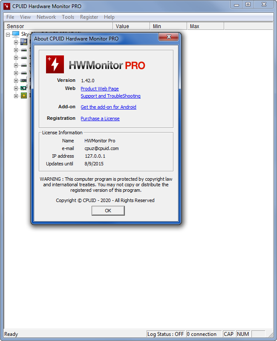The width and height of the screenshot is (277, 341).
Task: Click the resize grip in the status bar corner
Action: 271,335
